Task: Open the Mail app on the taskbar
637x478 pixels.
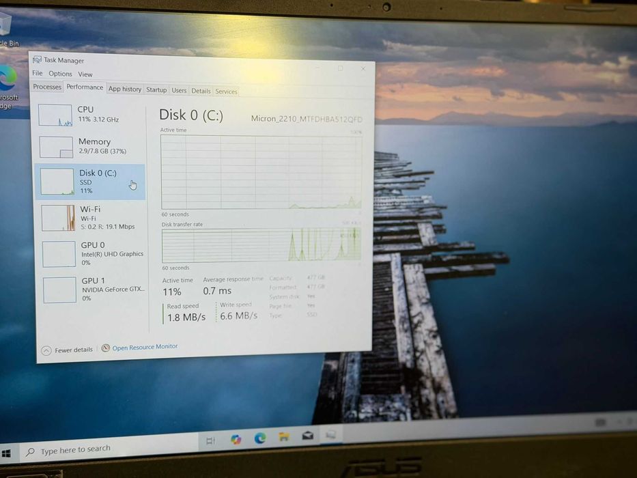Action: tap(307, 436)
